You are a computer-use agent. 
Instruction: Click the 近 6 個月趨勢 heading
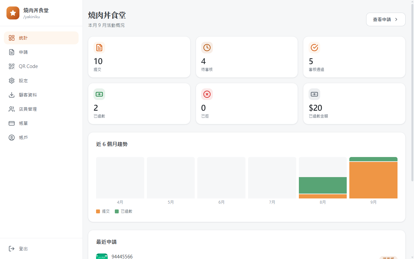[112, 144]
